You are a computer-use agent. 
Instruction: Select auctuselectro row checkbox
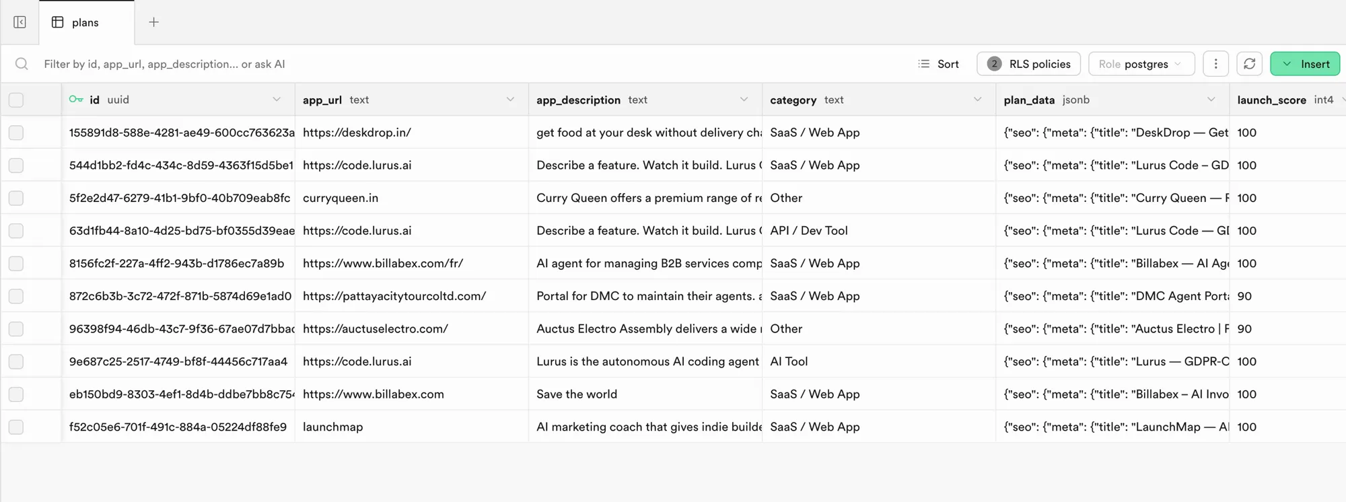[16, 329]
